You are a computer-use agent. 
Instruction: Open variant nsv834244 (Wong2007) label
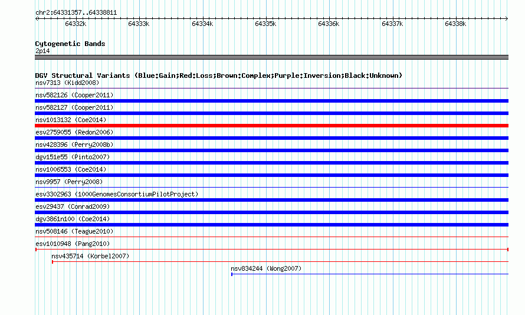point(266,268)
